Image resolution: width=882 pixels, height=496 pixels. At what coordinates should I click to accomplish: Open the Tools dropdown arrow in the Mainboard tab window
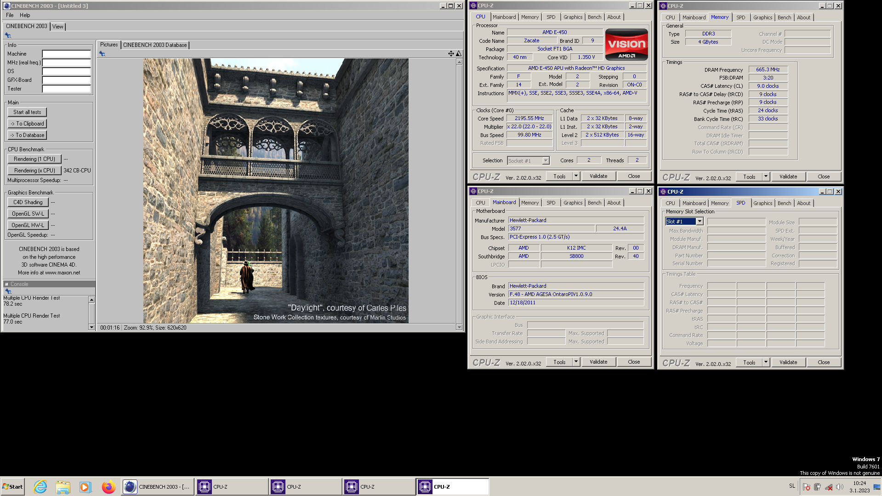(575, 362)
